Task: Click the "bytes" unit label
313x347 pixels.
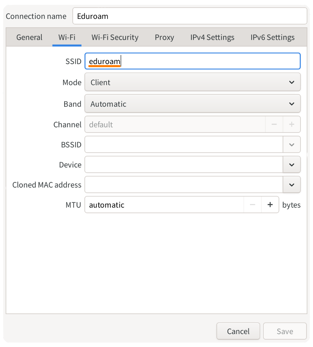Action: pyautogui.click(x=291, y=205)
